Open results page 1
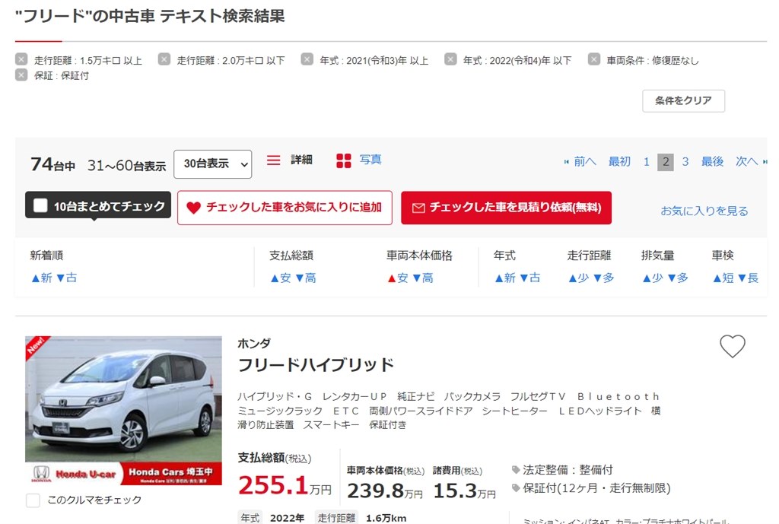779x524 pixels. click(x=647, y=162)
